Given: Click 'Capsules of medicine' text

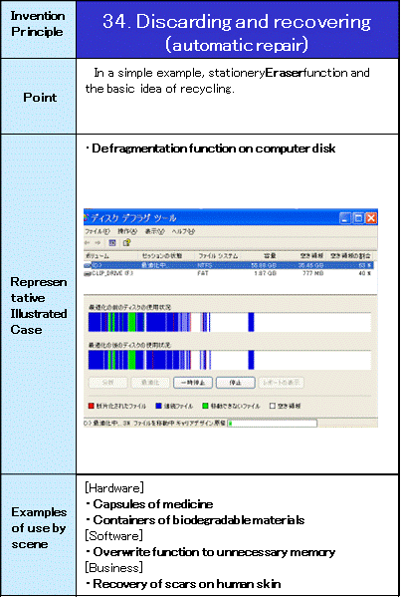Looking at the screenshot, I should coord(153,504).
